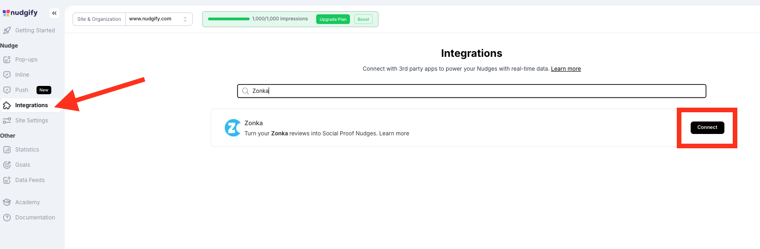Click the Upgrade Plan button

pyautogui.click(x=333, y=19)
